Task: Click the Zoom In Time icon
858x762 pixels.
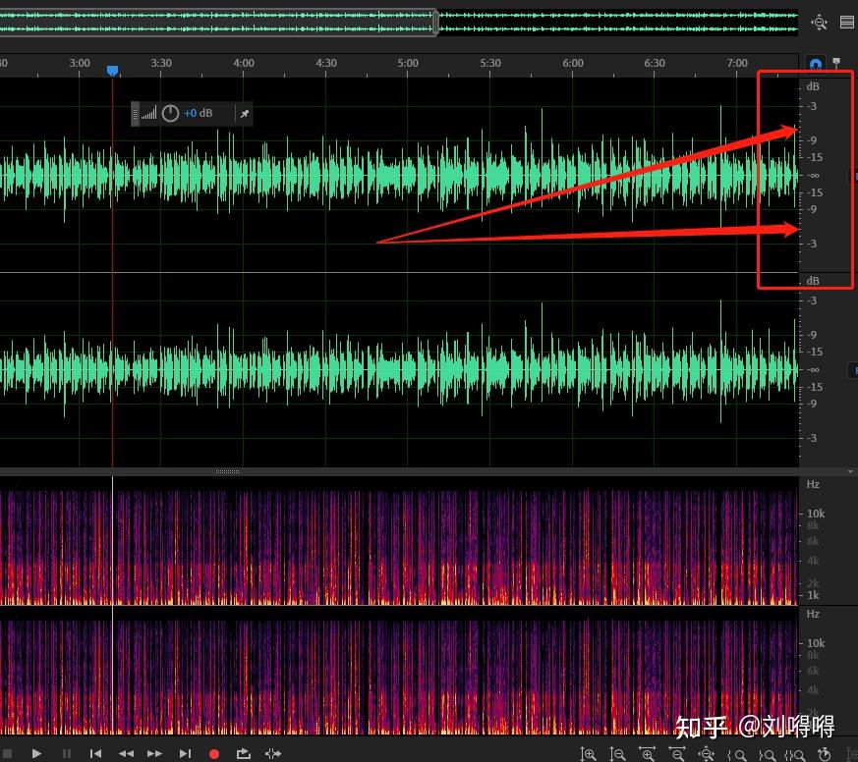Action: pos(649,752)
